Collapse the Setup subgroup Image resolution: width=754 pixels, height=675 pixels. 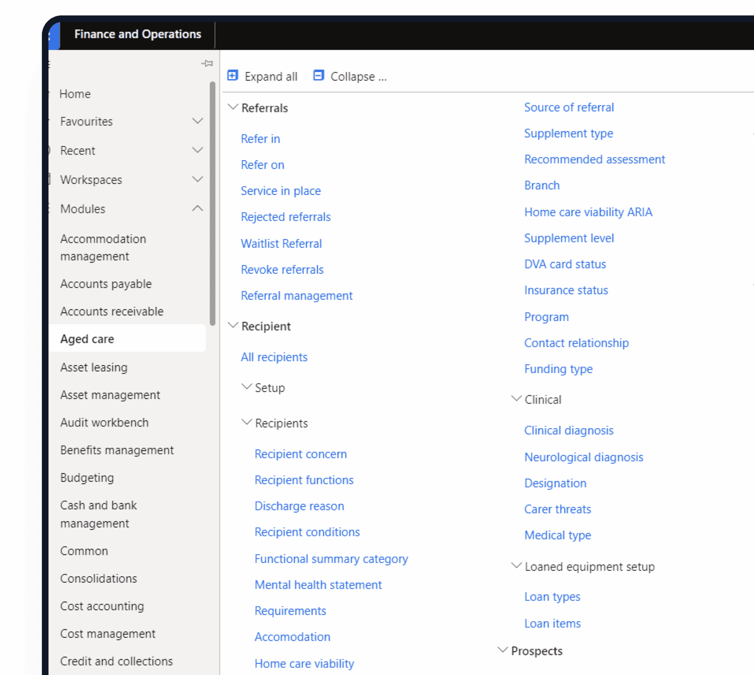coord(246,387)
